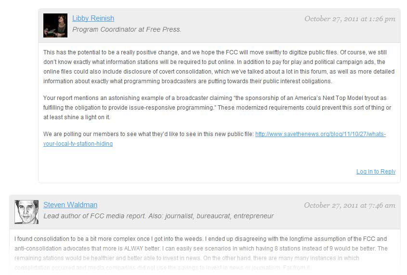Select the 7:46 am comment timestamp
This screenshot has width=407, height=275.
pyautogui.click(x=350, y=205)
